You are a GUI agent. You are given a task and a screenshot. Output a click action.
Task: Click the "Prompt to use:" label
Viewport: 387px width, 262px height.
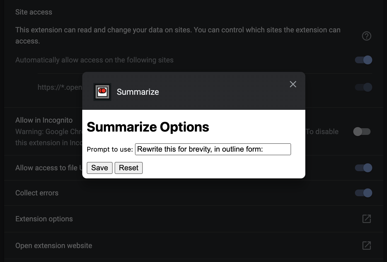[x=110, y=149]
